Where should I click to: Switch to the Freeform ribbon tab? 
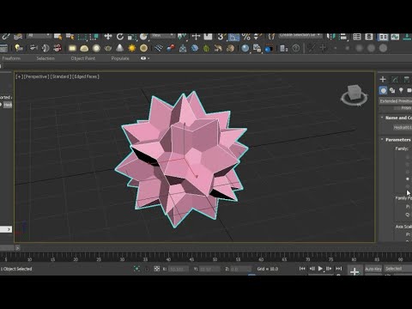tap(11, 58)
